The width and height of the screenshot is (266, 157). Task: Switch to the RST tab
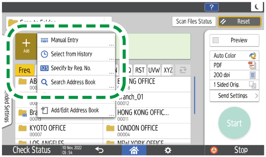coord(140,70)
